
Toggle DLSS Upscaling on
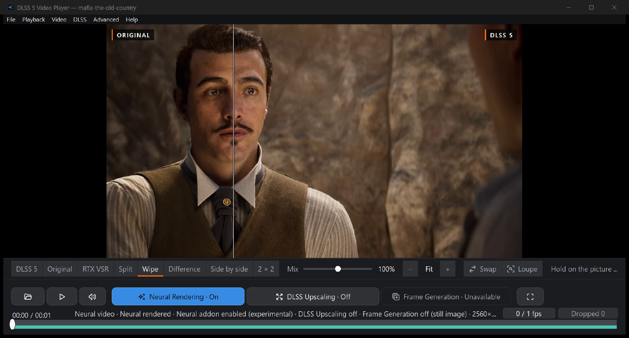[x=313, y=296]
